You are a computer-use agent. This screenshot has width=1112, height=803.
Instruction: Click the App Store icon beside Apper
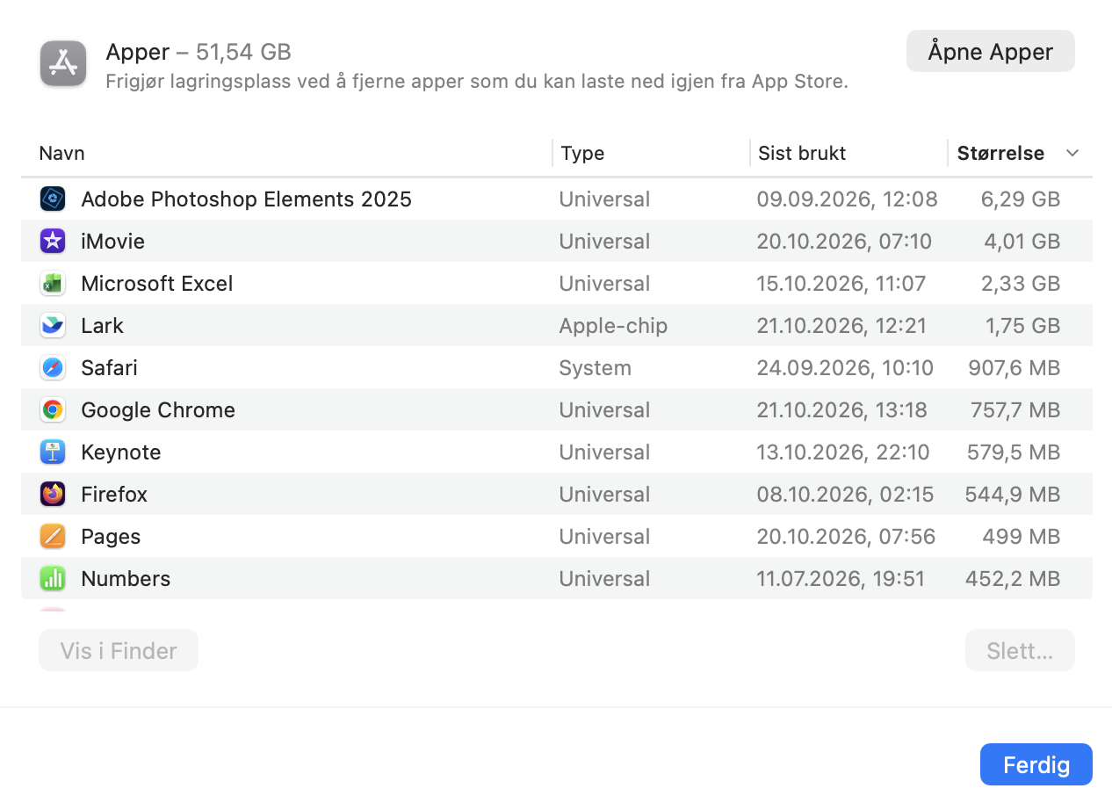pyautogui.click(x=63, y=64)
